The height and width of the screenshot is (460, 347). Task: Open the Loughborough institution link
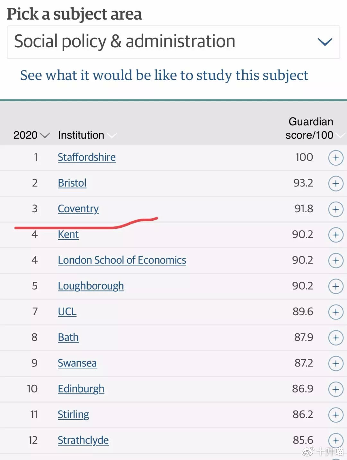91,286
